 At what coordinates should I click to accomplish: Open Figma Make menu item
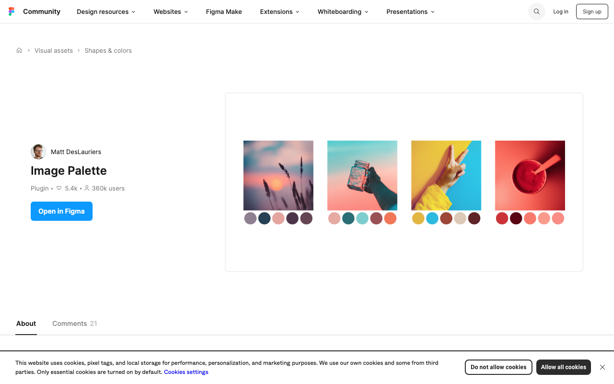point(224,12)
